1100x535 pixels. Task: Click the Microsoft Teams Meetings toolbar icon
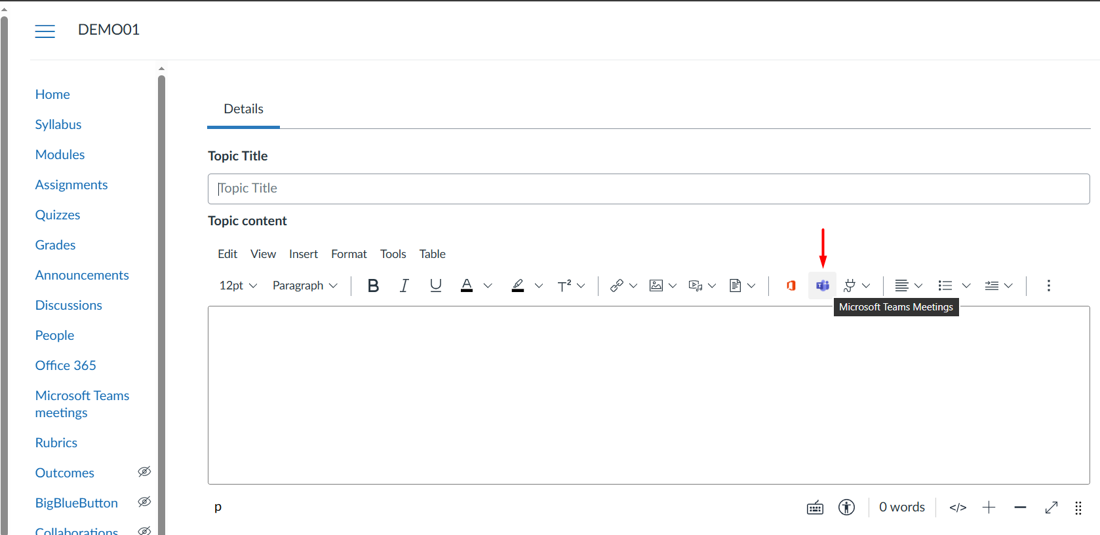tap(822, 286)
